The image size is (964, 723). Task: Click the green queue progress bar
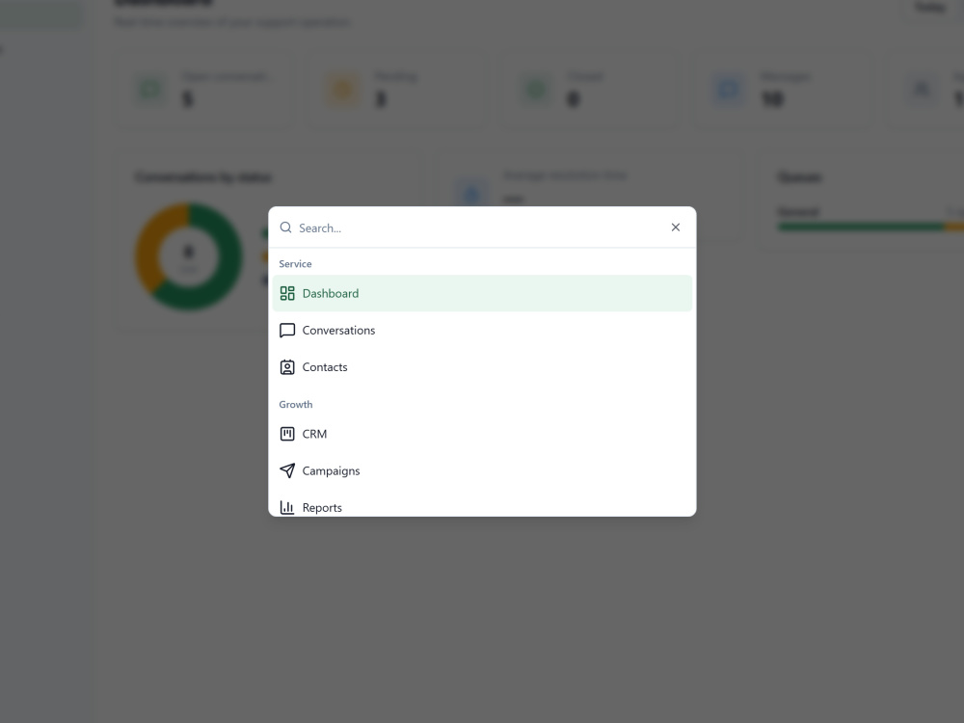point(861,227)
